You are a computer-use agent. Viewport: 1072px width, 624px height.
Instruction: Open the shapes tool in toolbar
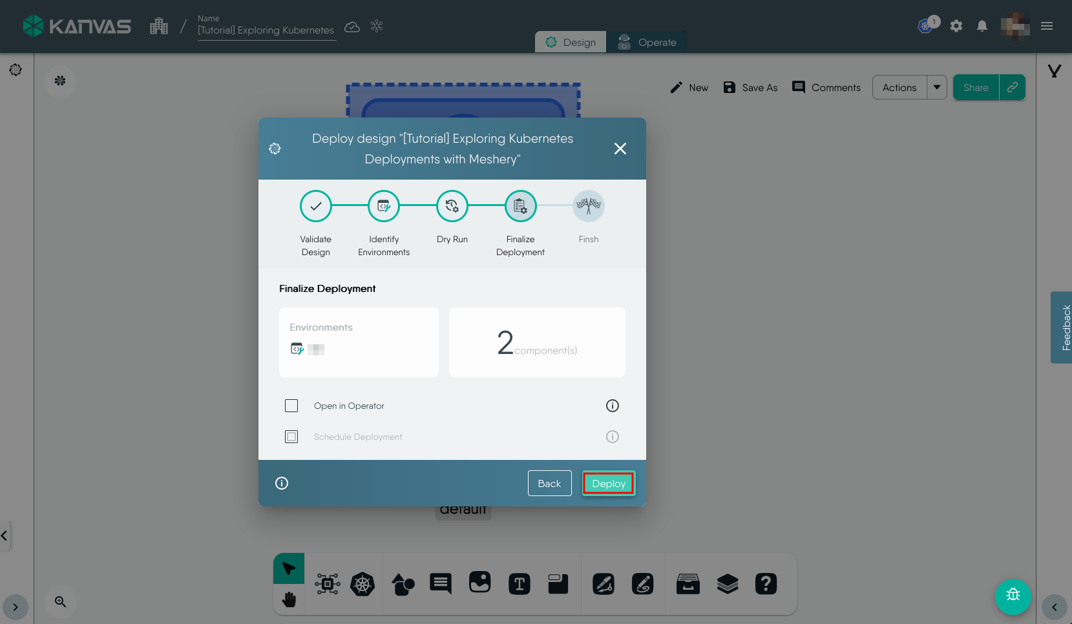[x=403, y=585]
